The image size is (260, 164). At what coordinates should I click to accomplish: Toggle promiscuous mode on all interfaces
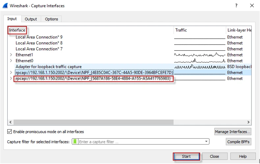[x=10, y=132]
